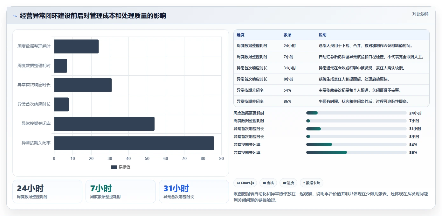442x216 pixels.
Task: Click the 24小时 cell in the table
Action: [x=289, y=46]
